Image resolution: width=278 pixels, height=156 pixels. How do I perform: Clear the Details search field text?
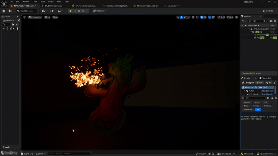tap(243, 98)
